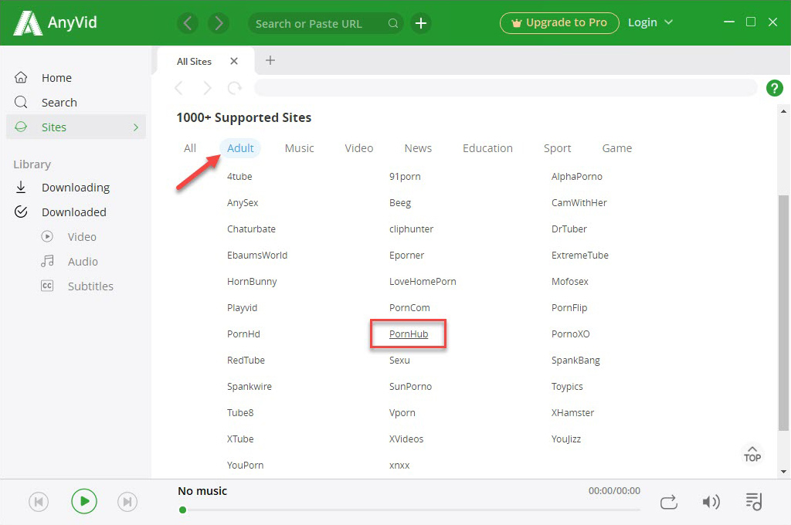The height and width of the screenshot is (525, 791).
Task: Click the AnyVid logo icon
Action: [27, 22]
